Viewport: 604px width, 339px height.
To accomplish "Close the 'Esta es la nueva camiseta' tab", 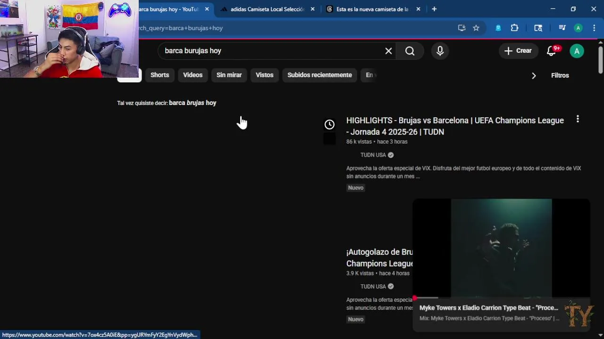I will 418,9.
